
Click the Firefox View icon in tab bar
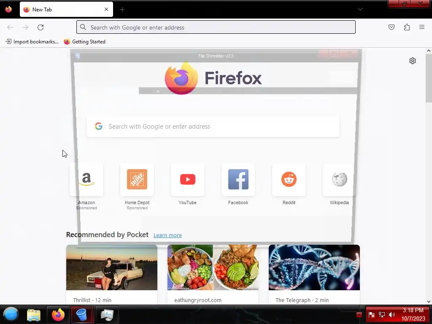click(8, 9)
